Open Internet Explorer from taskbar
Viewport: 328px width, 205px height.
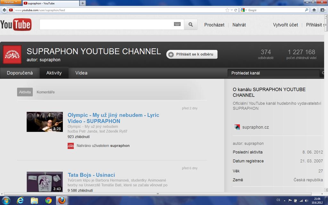click(20, 201)
